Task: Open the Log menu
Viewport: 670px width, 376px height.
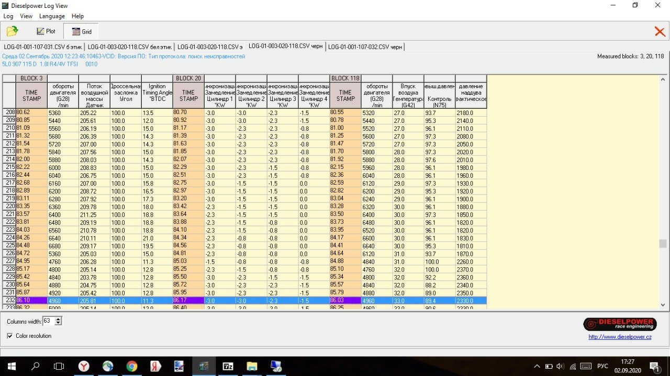Action: click(8, 16)
